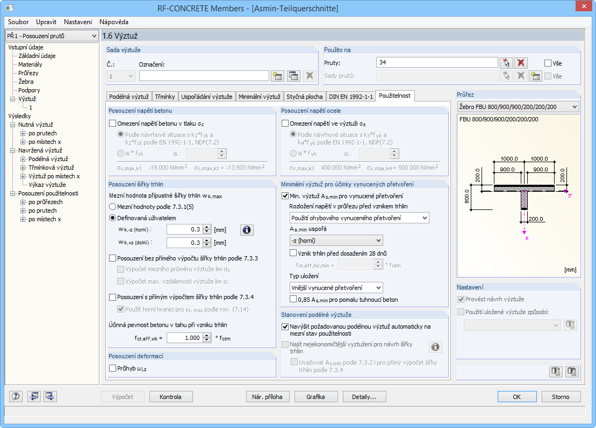Image resolution: width=596 pixels, height=428 pixels.
Task: Open PŘ1 - Posouzení prutů case dropdown
Action: click(52, 35)
